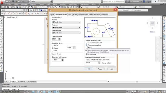This screenshot has width=166, height=93.
Task: Click horizontal scrollbar thumb under drawing
Action: [137, 82]
